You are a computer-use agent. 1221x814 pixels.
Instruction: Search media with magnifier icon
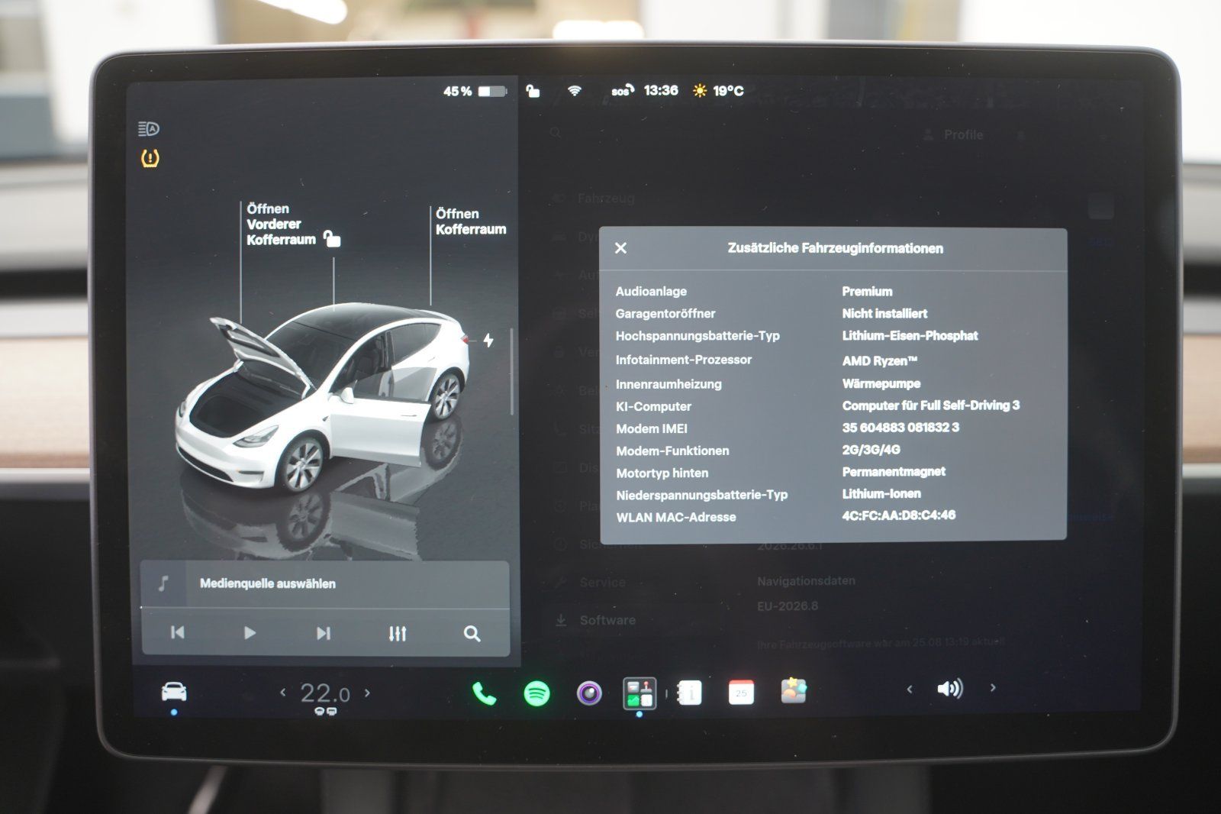click(x=472, y=634)
